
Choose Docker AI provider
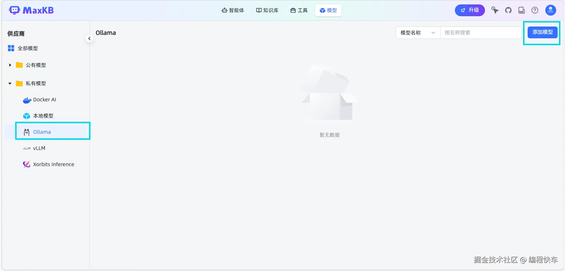44,100
